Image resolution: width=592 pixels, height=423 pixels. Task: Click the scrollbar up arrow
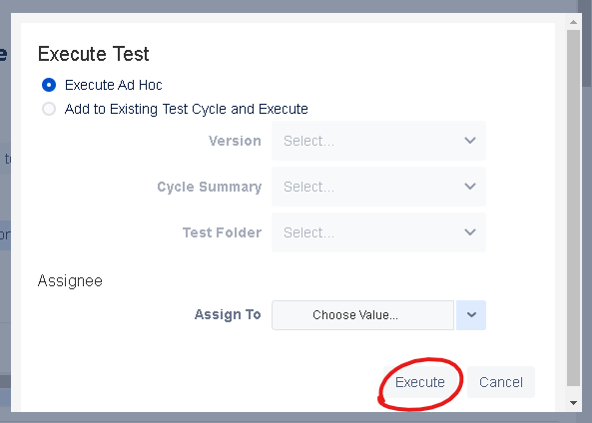click(x=573, y=22)
